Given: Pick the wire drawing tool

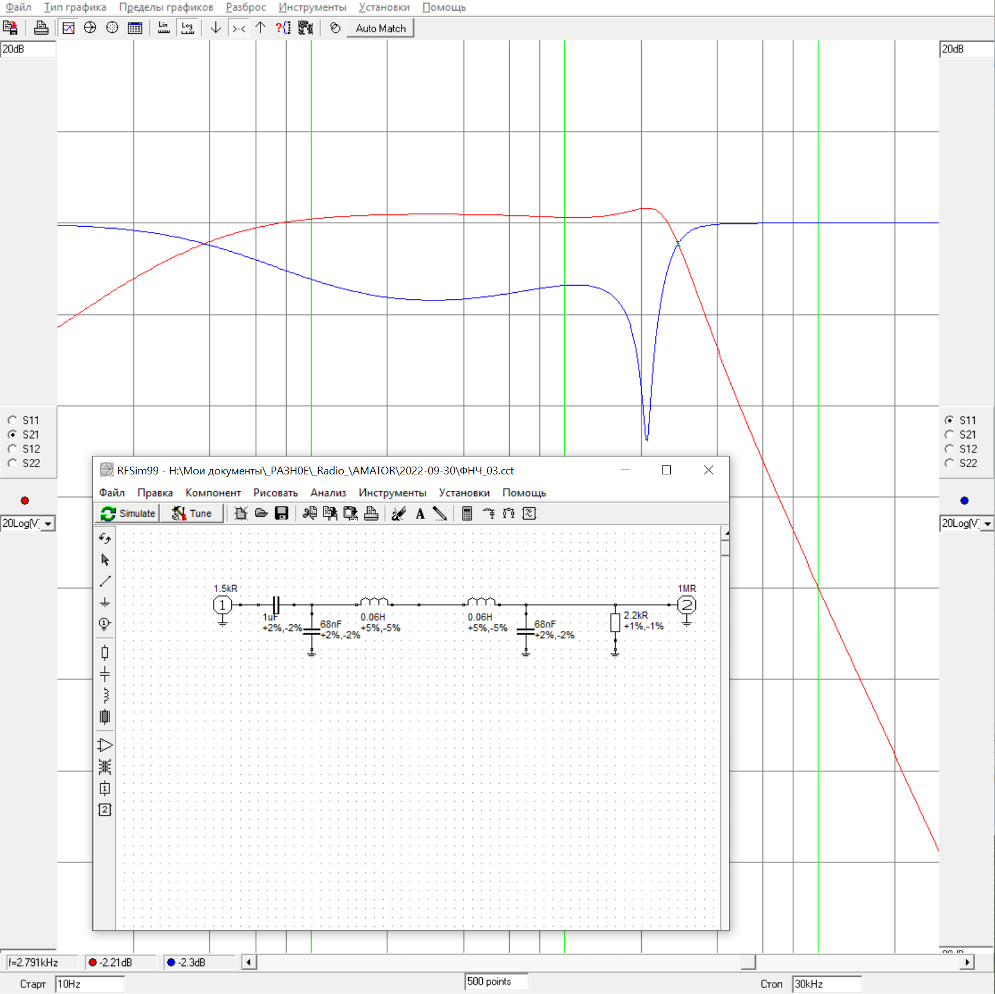Looking at the screenshot, I should coord(105,581).
